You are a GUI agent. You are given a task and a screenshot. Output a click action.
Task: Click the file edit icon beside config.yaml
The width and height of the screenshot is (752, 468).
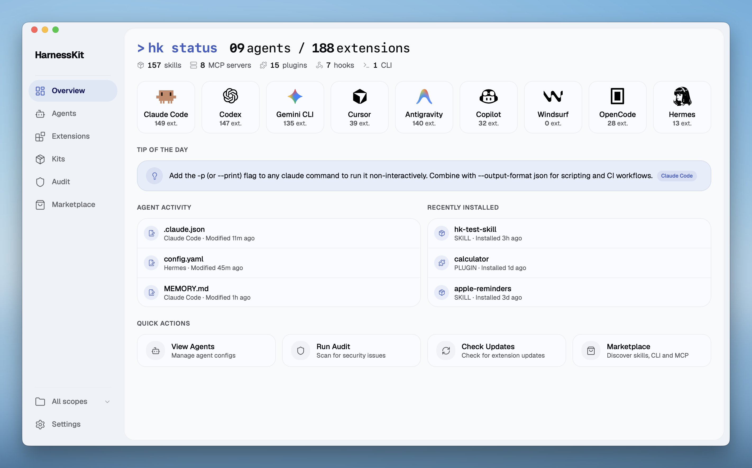click(x=152, y=263)
